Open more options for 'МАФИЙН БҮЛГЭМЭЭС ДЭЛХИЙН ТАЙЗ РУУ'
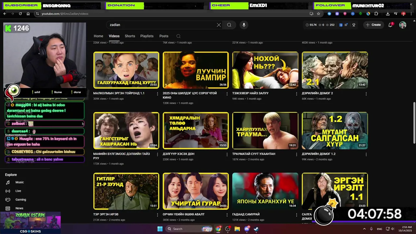 tap(158, 154)
